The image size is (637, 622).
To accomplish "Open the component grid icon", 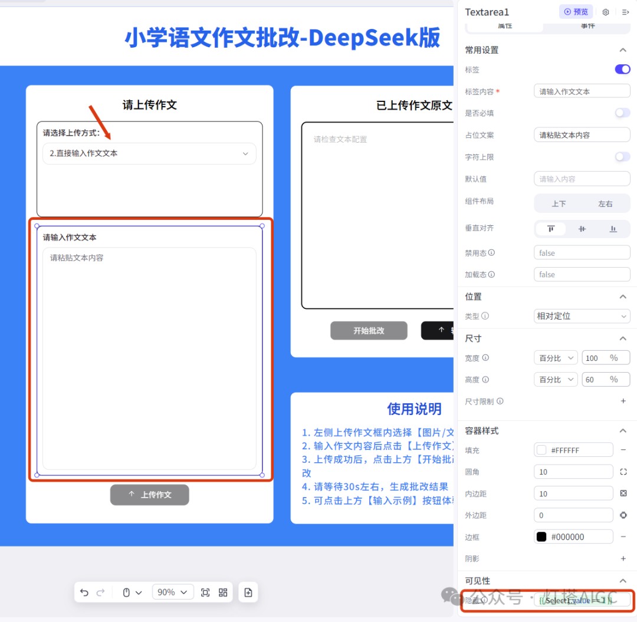I will [x=223, y=593].
